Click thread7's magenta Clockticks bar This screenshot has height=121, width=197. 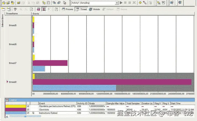pos(50,63)
